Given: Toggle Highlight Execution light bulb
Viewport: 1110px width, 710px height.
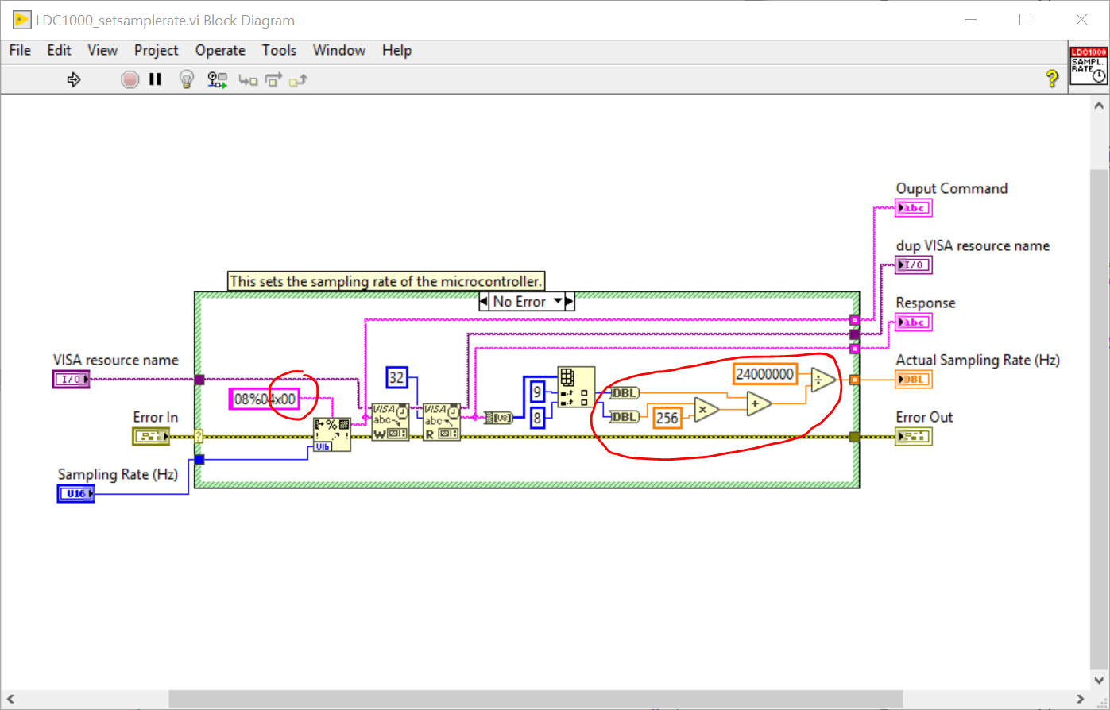Looking at the screenshot, I should pyautogui.click(x=187, y=79).
